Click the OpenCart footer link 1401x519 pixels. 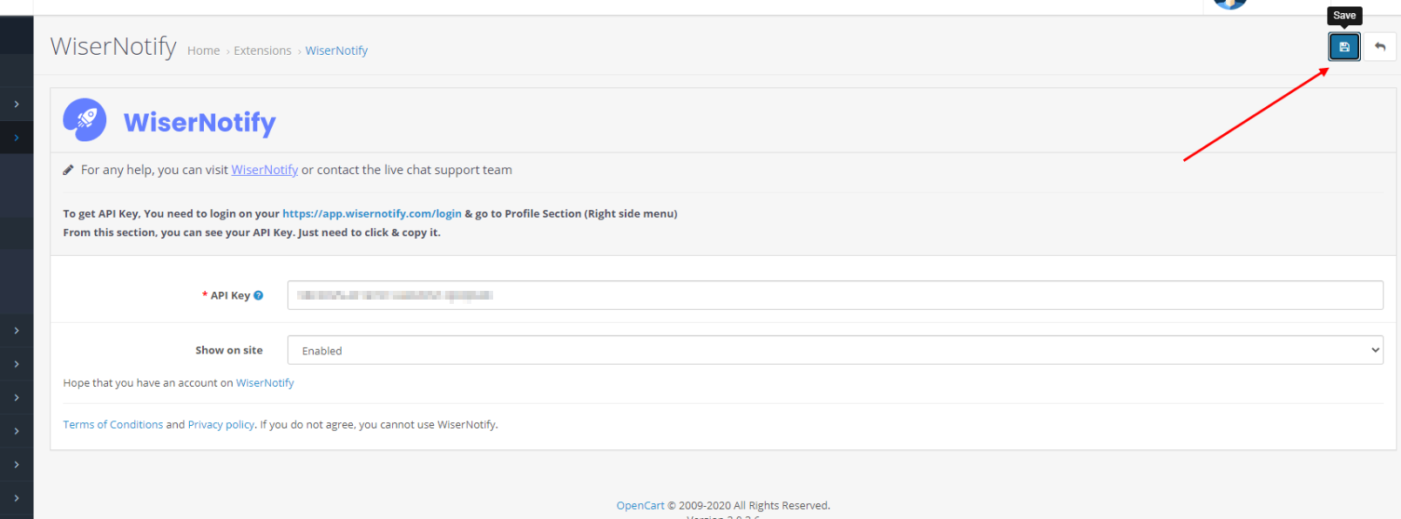pyautogui.click(x=640, y=505)
